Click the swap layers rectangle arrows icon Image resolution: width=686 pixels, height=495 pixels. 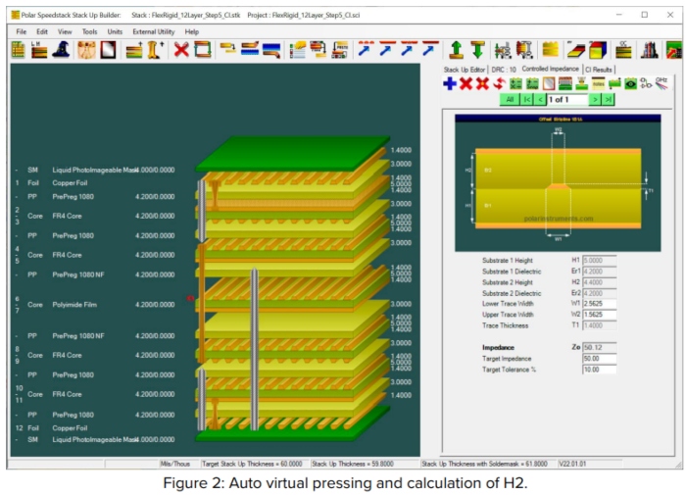(x=203, y=49)
